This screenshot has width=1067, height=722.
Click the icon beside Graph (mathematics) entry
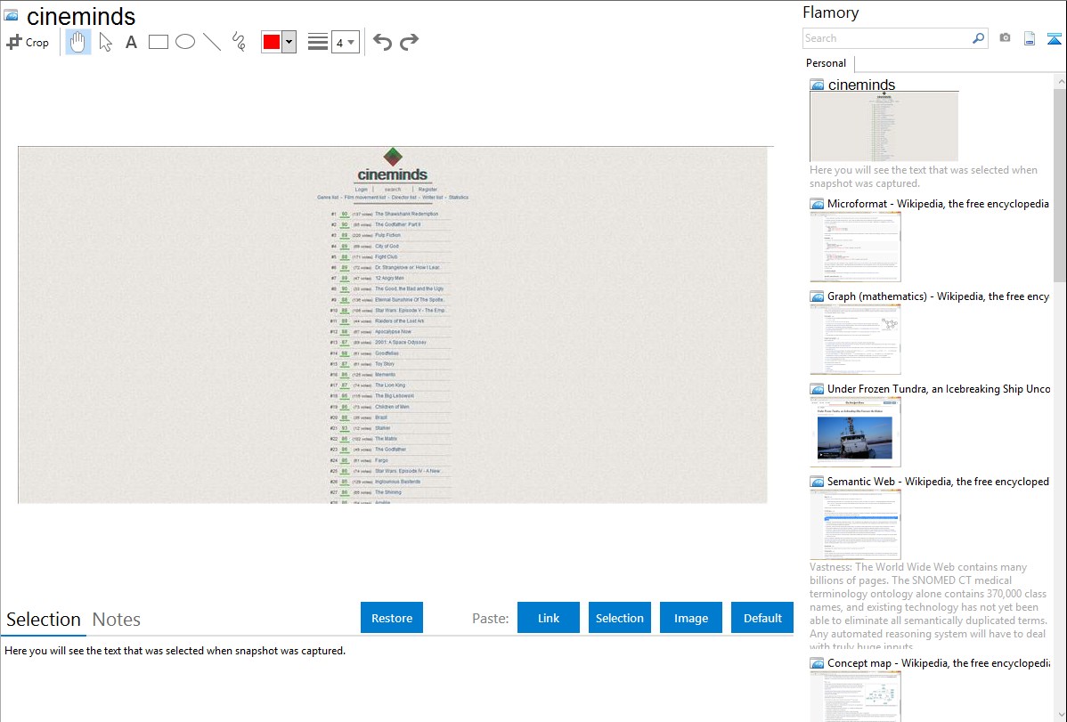[817, 296]
